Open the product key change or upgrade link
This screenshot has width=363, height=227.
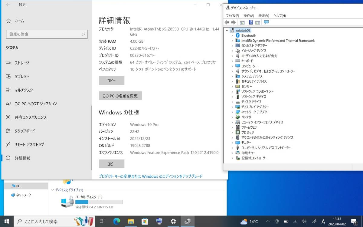tap(151, 176)
